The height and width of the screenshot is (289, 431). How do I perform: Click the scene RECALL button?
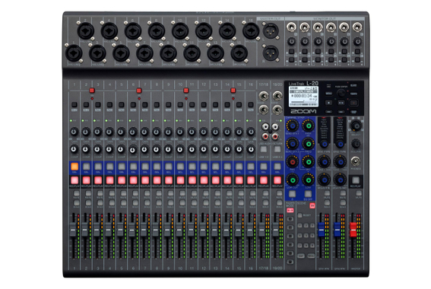click(311, 256)
